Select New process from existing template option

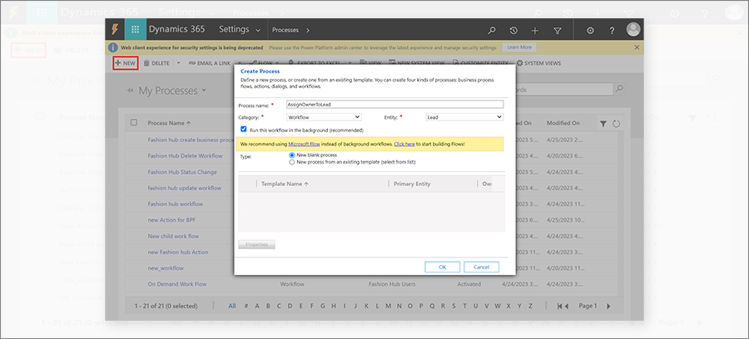(292, 162)
